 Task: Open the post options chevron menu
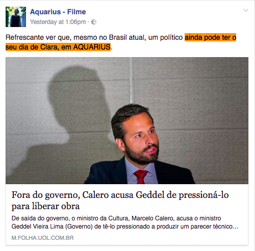point(246,10)
